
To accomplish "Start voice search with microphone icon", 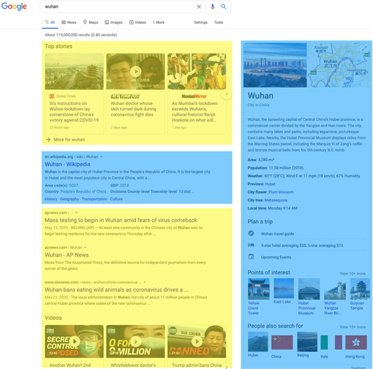I will point(212,7).
